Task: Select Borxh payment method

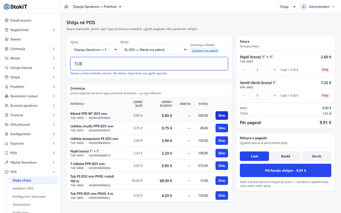Action: [x=317, y=156]
